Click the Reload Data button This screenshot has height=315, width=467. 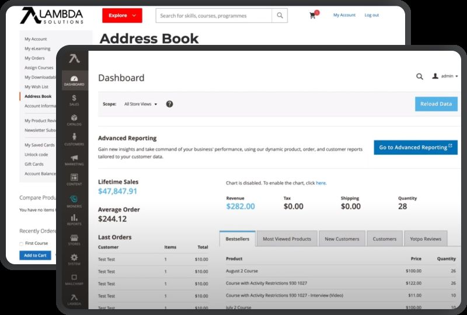(x=436, y=104)
